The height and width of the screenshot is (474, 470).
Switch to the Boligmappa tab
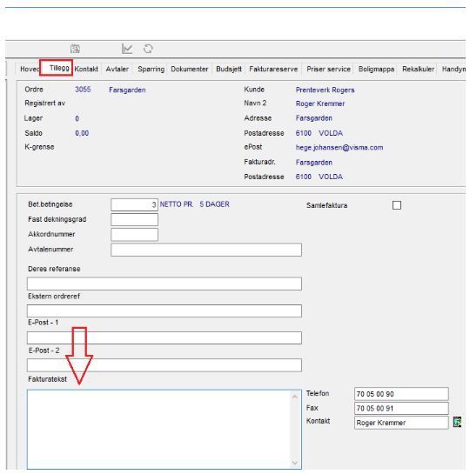(376, 69)
